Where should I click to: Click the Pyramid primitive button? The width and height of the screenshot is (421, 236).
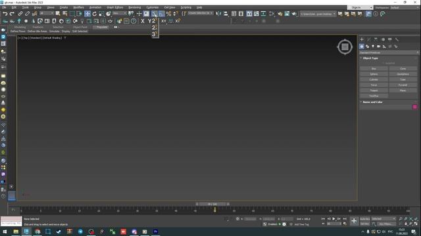pyautogui.click(x=403, y=85)
